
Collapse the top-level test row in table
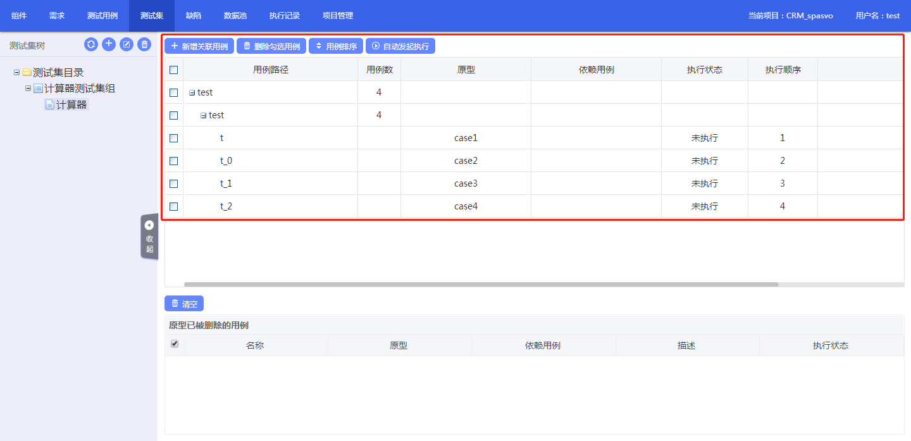pyautogui.click(x=192, y=93)
